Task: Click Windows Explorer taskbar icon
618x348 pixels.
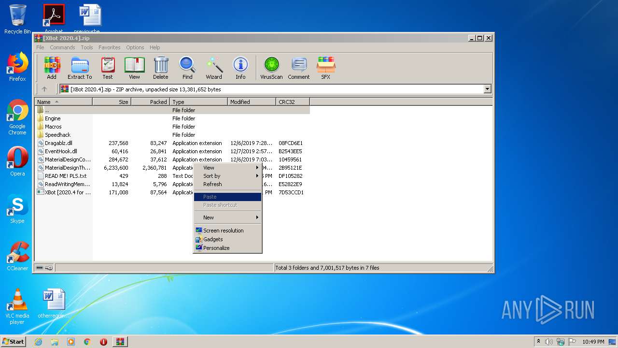Action: coord(55,342)
